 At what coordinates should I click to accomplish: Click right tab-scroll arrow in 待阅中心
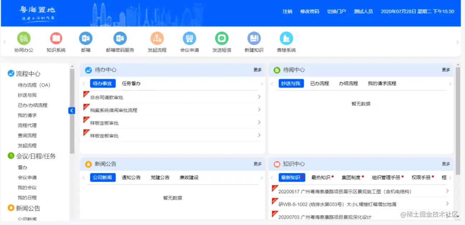tap(450, 84)
